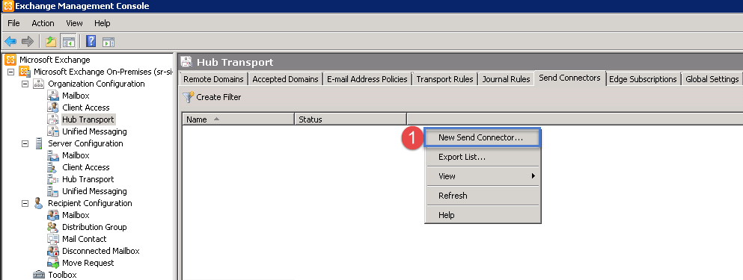
Task: Select the Mail Contact tree label
Action: point(85,239)
